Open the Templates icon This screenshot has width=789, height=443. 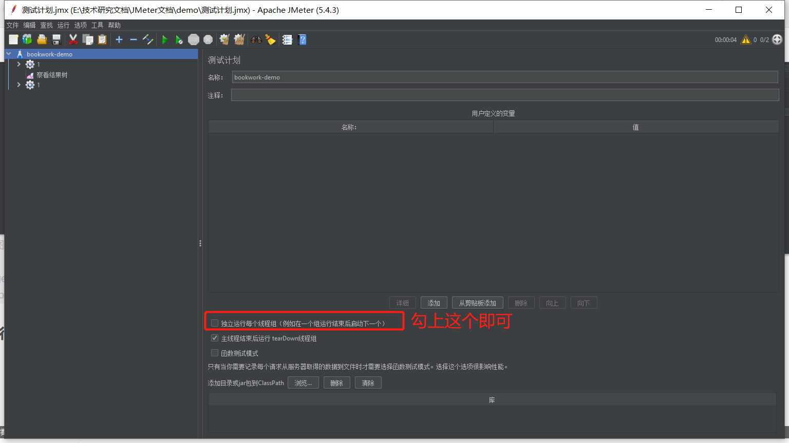27,39
